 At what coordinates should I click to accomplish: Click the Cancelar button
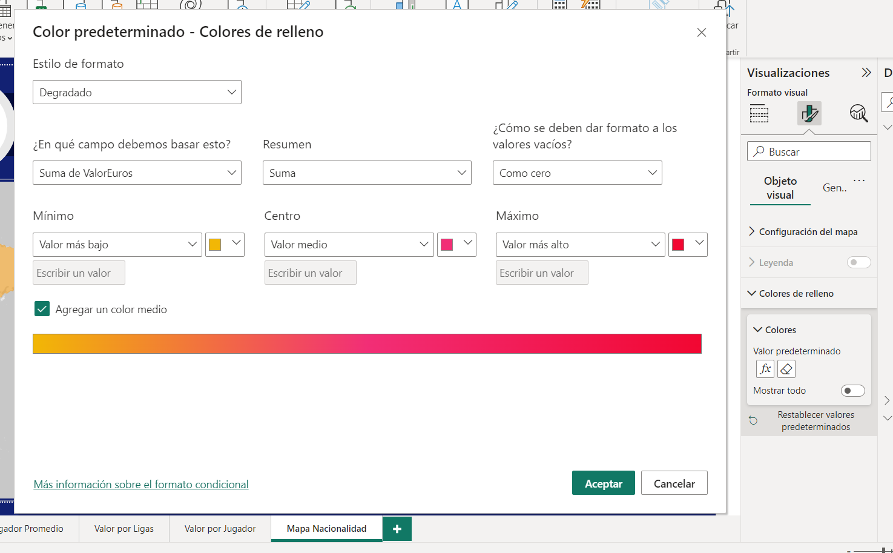674,483
